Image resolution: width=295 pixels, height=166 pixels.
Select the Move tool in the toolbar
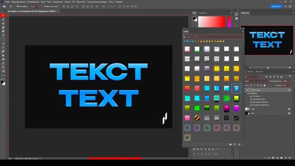tap(3, 15)
